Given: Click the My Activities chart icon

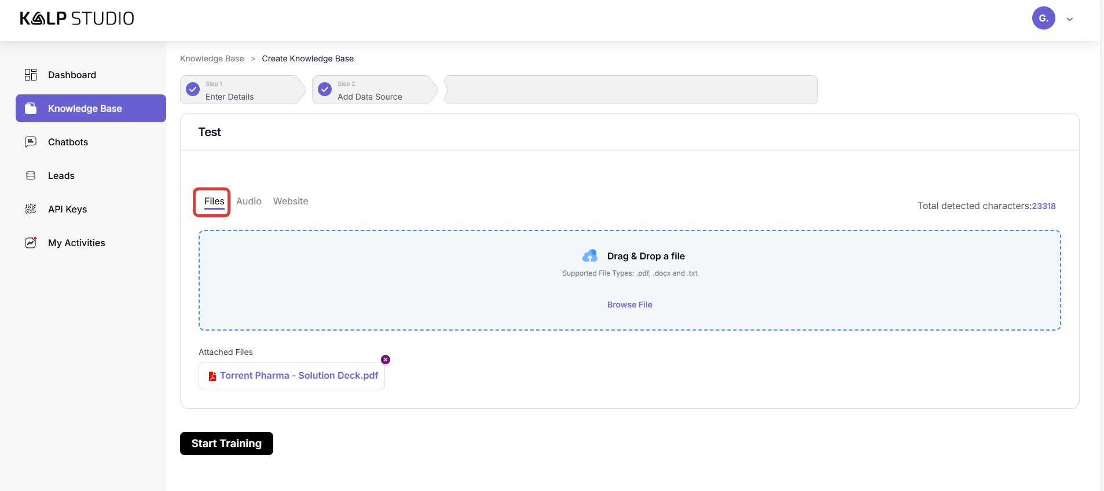Looking at the screenshot, I should [31, 243].
